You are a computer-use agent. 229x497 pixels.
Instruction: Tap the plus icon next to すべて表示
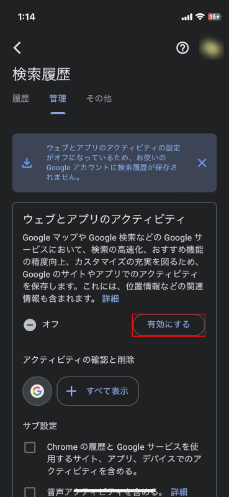(71, 391)
